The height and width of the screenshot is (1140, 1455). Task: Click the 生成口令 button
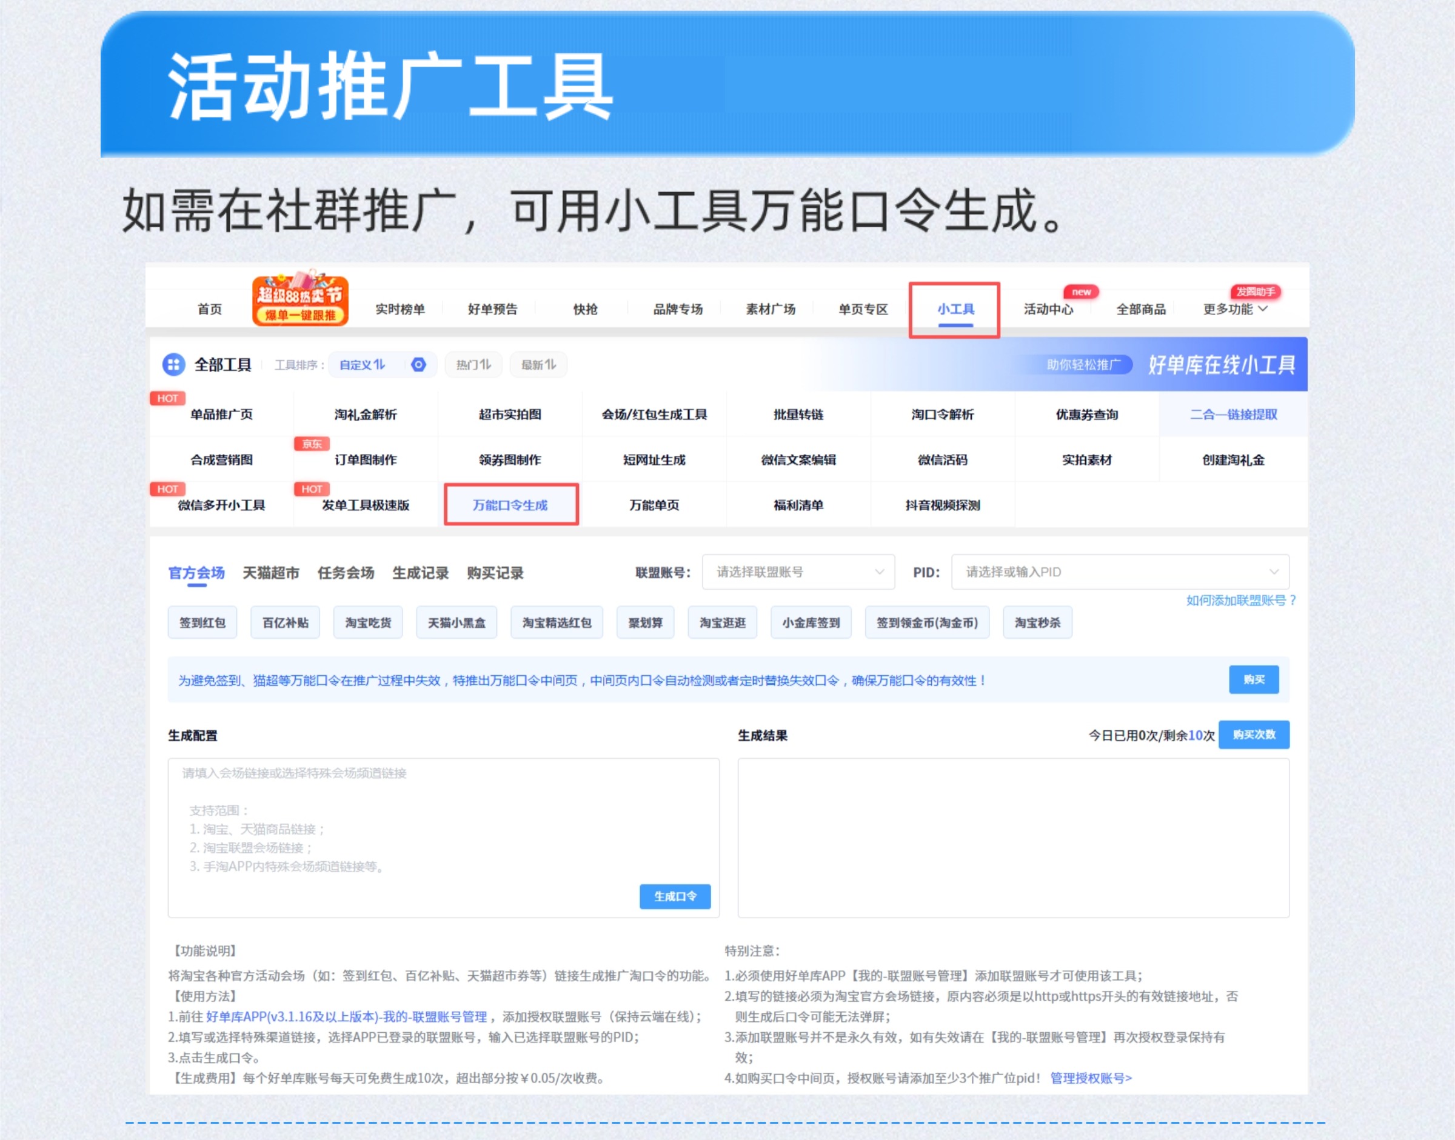(674, 896)
